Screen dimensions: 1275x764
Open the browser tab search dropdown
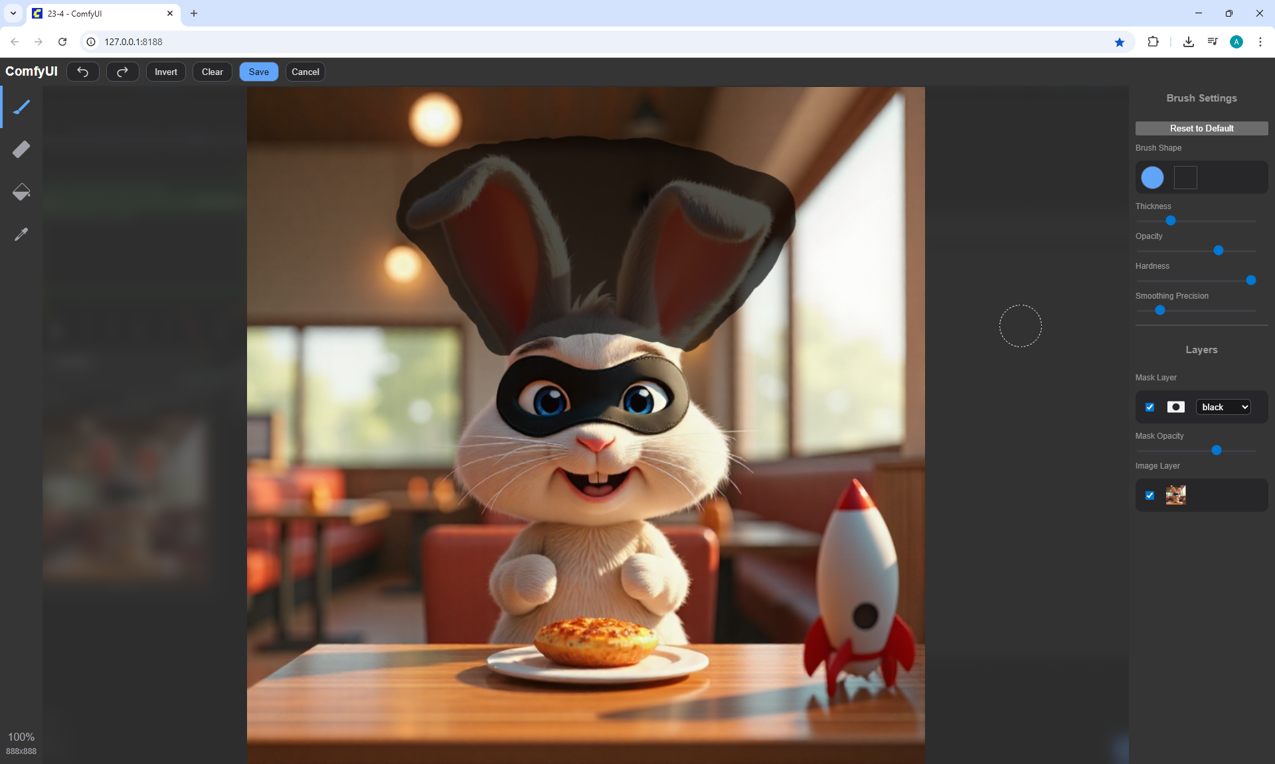pyautogui.click(x=13, y=13)
